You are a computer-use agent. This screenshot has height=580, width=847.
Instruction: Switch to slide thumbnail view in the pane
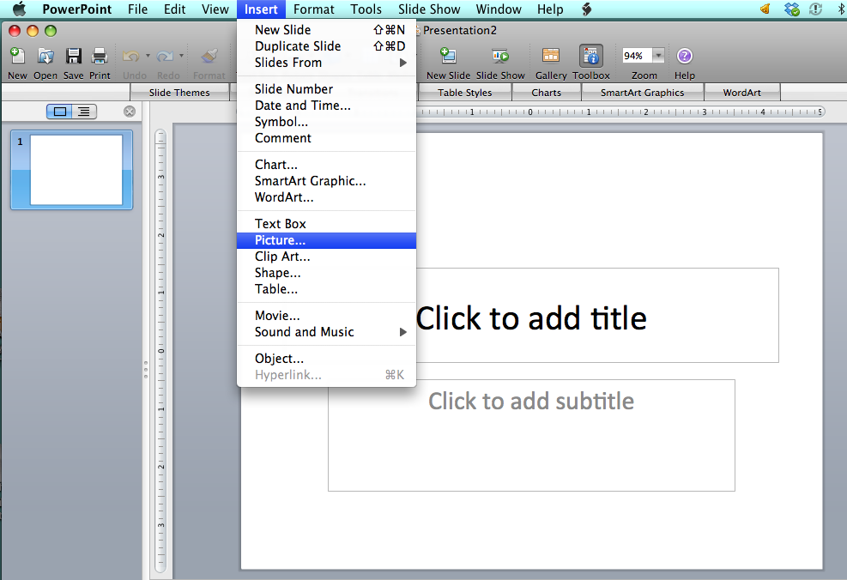(x=60, y=112)
